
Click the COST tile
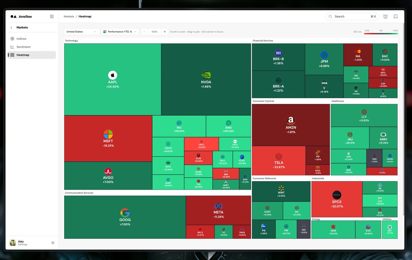pyautogui.click(x=267, y=211)
